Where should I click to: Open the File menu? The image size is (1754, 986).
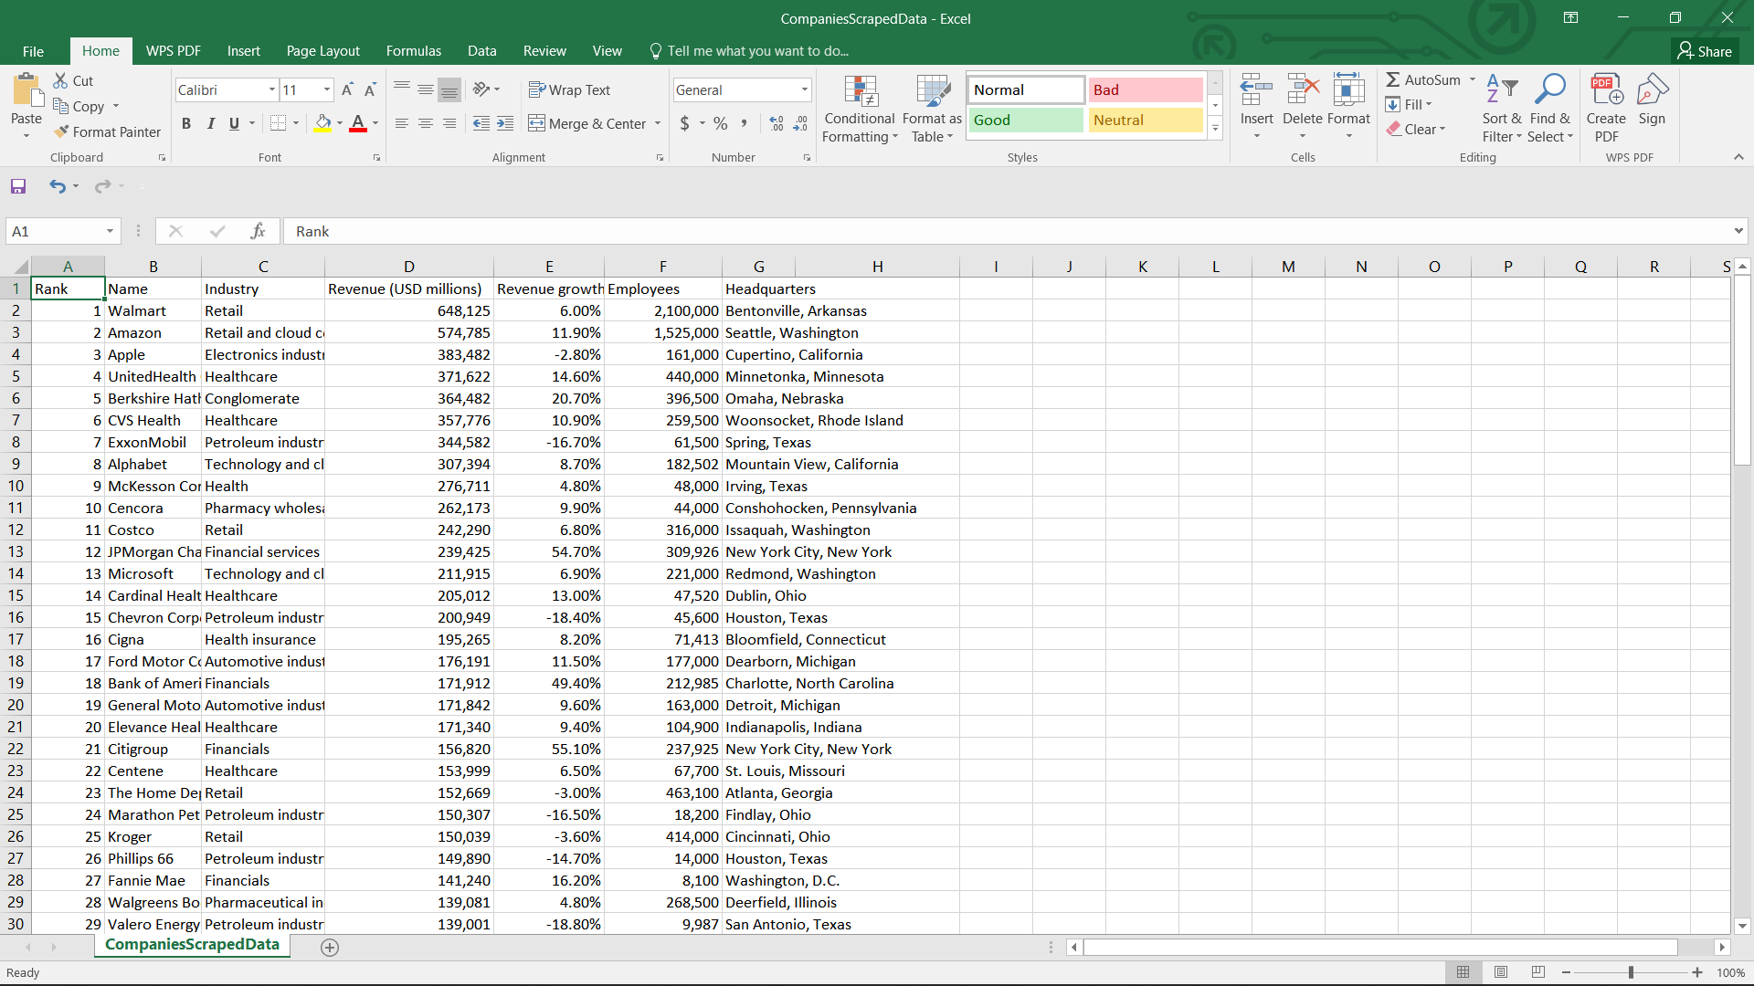[x=34, y=51]
